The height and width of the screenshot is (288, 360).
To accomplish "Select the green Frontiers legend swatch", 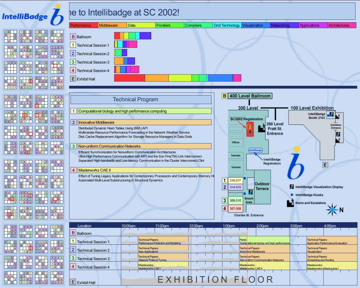I will tap(170, 25).
